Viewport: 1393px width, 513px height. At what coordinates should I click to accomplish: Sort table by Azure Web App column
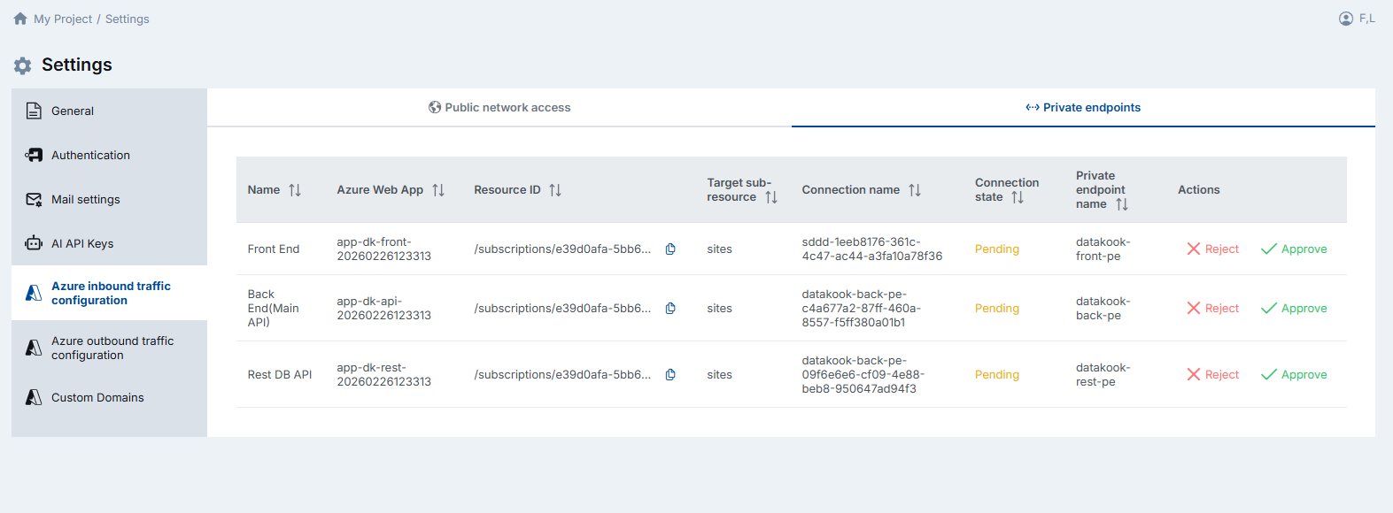(x=438, y=190)
